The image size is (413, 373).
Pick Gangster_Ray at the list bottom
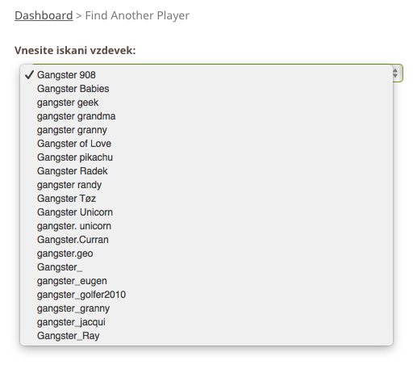(x=206, y=336)
